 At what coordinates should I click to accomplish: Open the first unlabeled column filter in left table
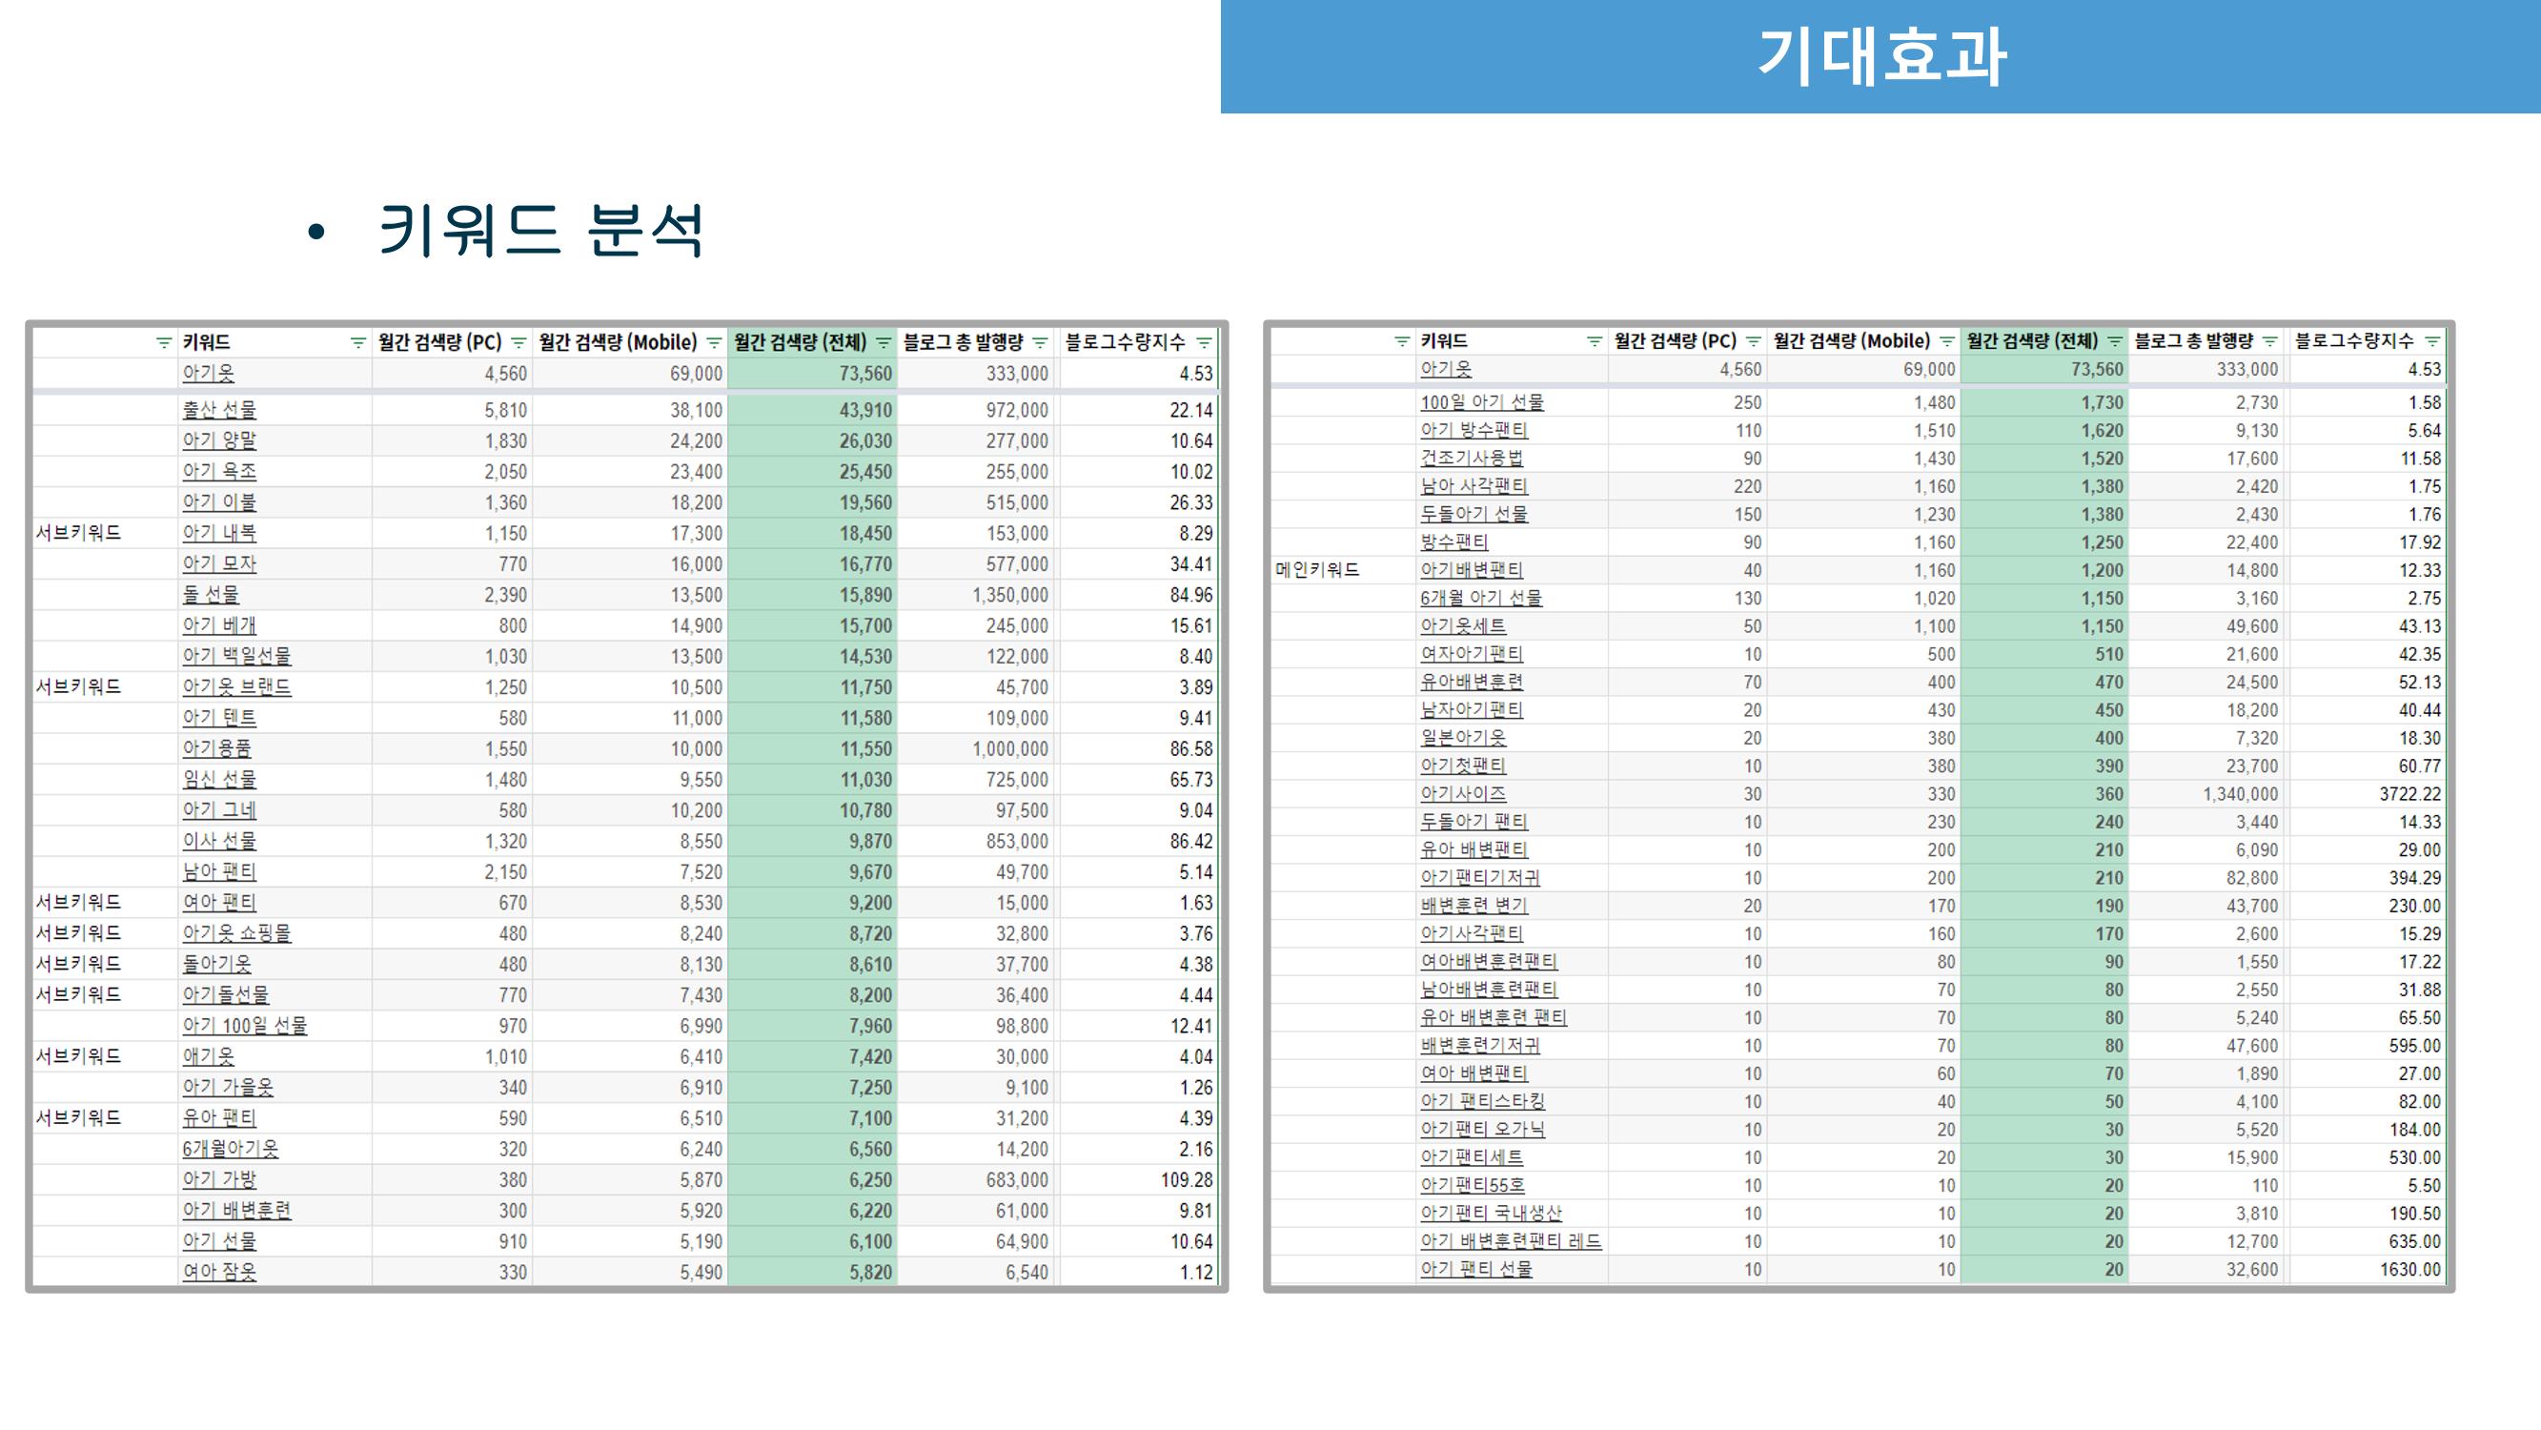(x=164, y=342)
